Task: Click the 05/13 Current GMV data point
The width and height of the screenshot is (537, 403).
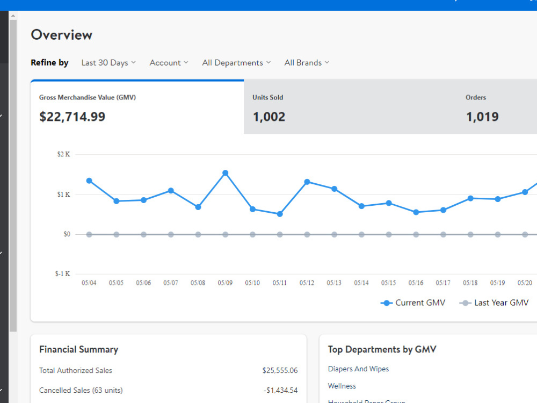Action: (335, 189)
